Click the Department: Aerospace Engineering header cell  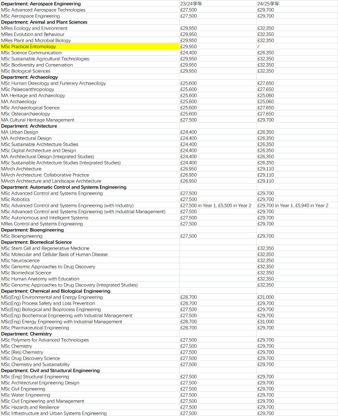click(90, 4)
